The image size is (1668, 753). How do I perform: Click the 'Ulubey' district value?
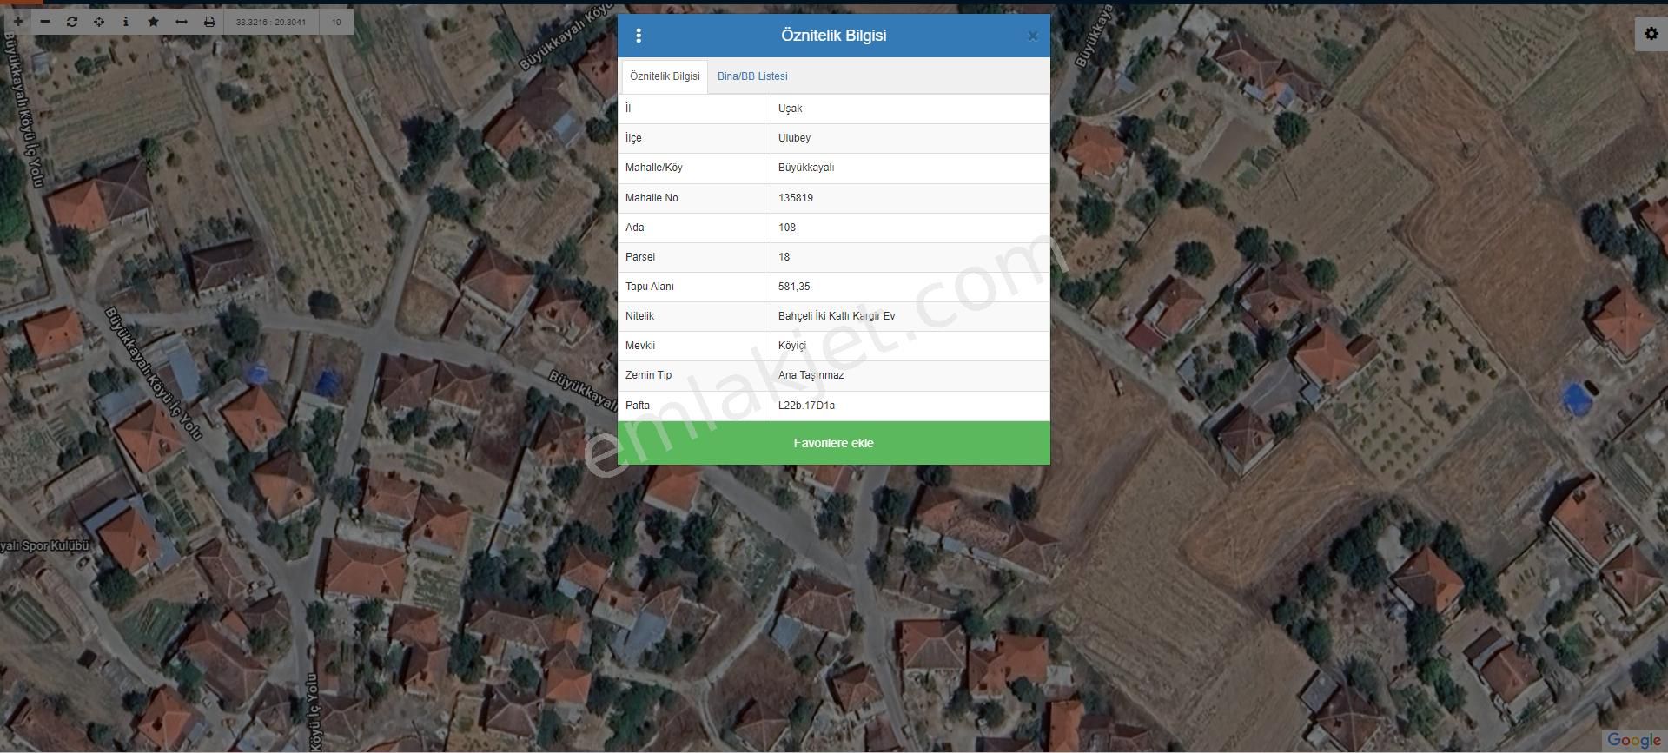[794, 138]
